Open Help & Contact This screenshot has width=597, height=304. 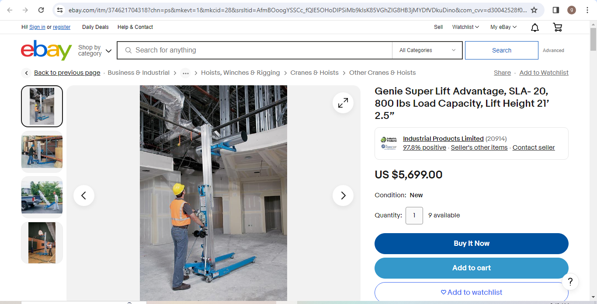click(x=135, y=27)
